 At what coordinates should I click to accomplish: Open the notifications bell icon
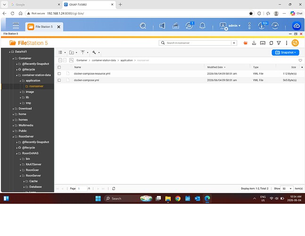[x=202, y=25]
